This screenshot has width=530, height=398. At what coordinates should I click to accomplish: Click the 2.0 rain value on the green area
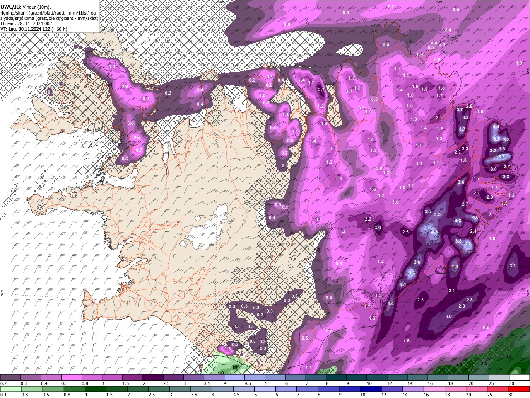click(x=508, y=357)
